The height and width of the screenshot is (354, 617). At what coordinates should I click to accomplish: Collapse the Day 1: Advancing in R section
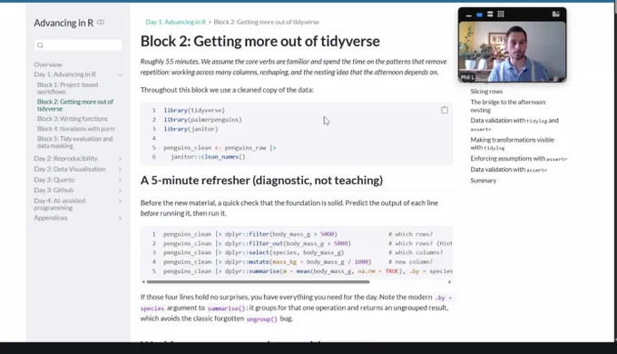click(x=120, y=74)
